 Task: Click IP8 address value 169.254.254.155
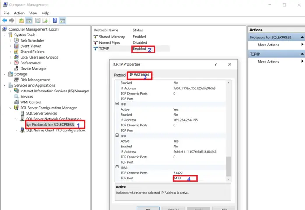(x=186, y=120)
